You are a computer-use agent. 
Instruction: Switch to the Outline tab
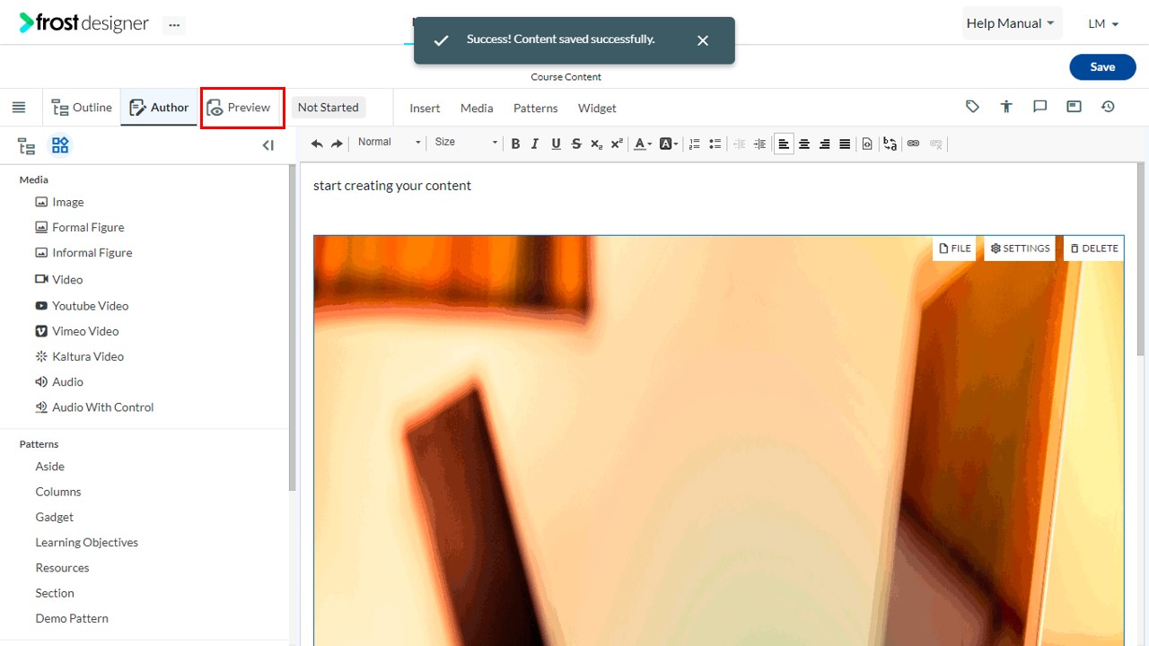(x=82, y=108)
